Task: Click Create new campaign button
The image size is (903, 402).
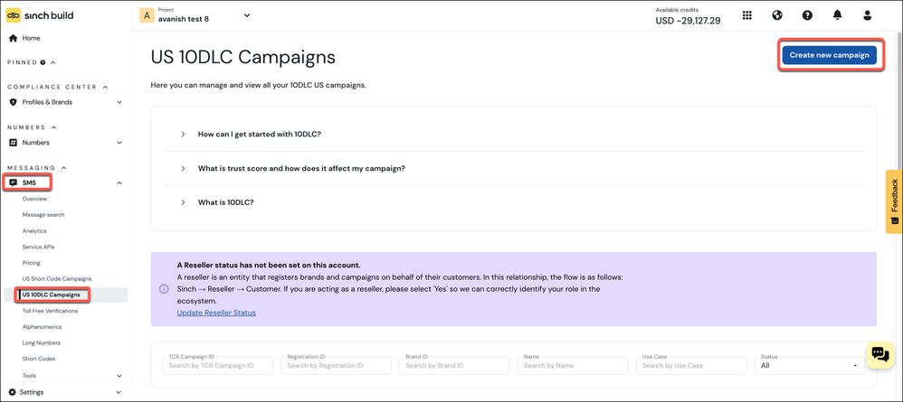Action: [x=830, y=55]
